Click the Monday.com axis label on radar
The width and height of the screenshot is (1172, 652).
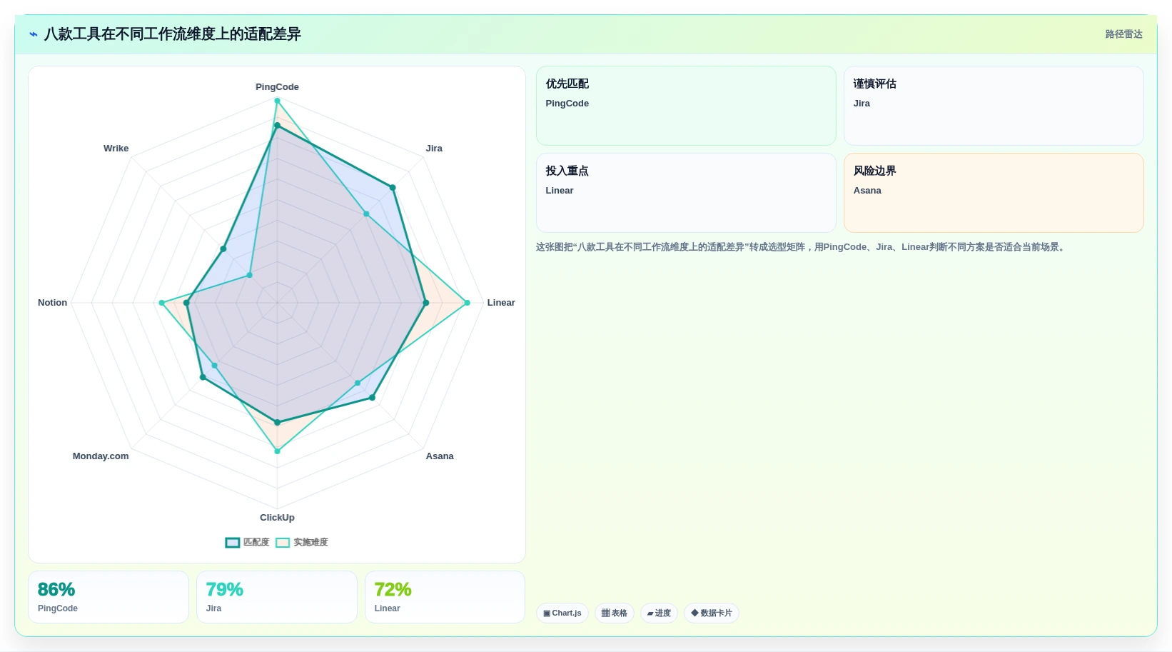tap(101, 456)
